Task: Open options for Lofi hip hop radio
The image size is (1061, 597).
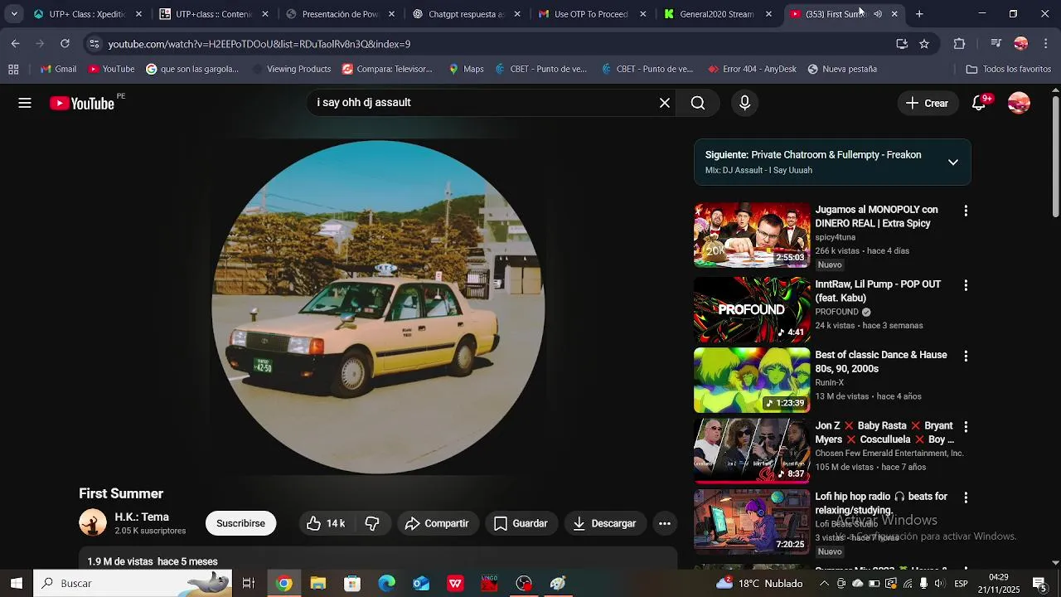Action: tap(965, 498)
